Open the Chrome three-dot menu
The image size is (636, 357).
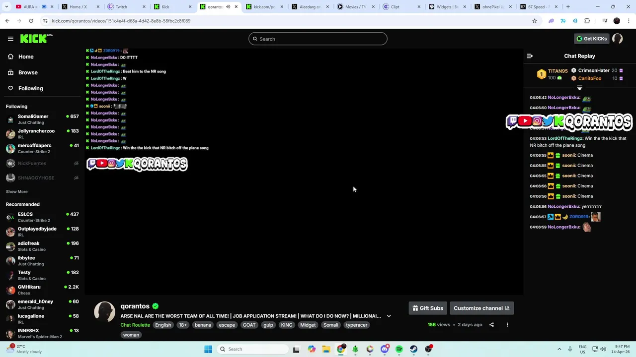(629, 21)
